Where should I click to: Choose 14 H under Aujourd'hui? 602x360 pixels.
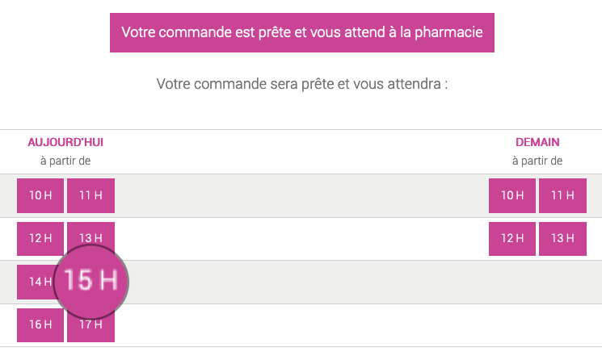click(x=36, y=282)
